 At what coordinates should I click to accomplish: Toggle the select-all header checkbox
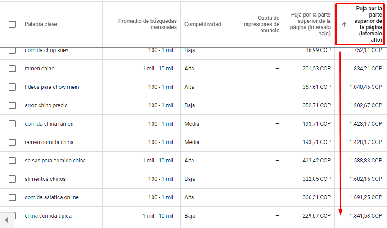click(x=12, y=24)
